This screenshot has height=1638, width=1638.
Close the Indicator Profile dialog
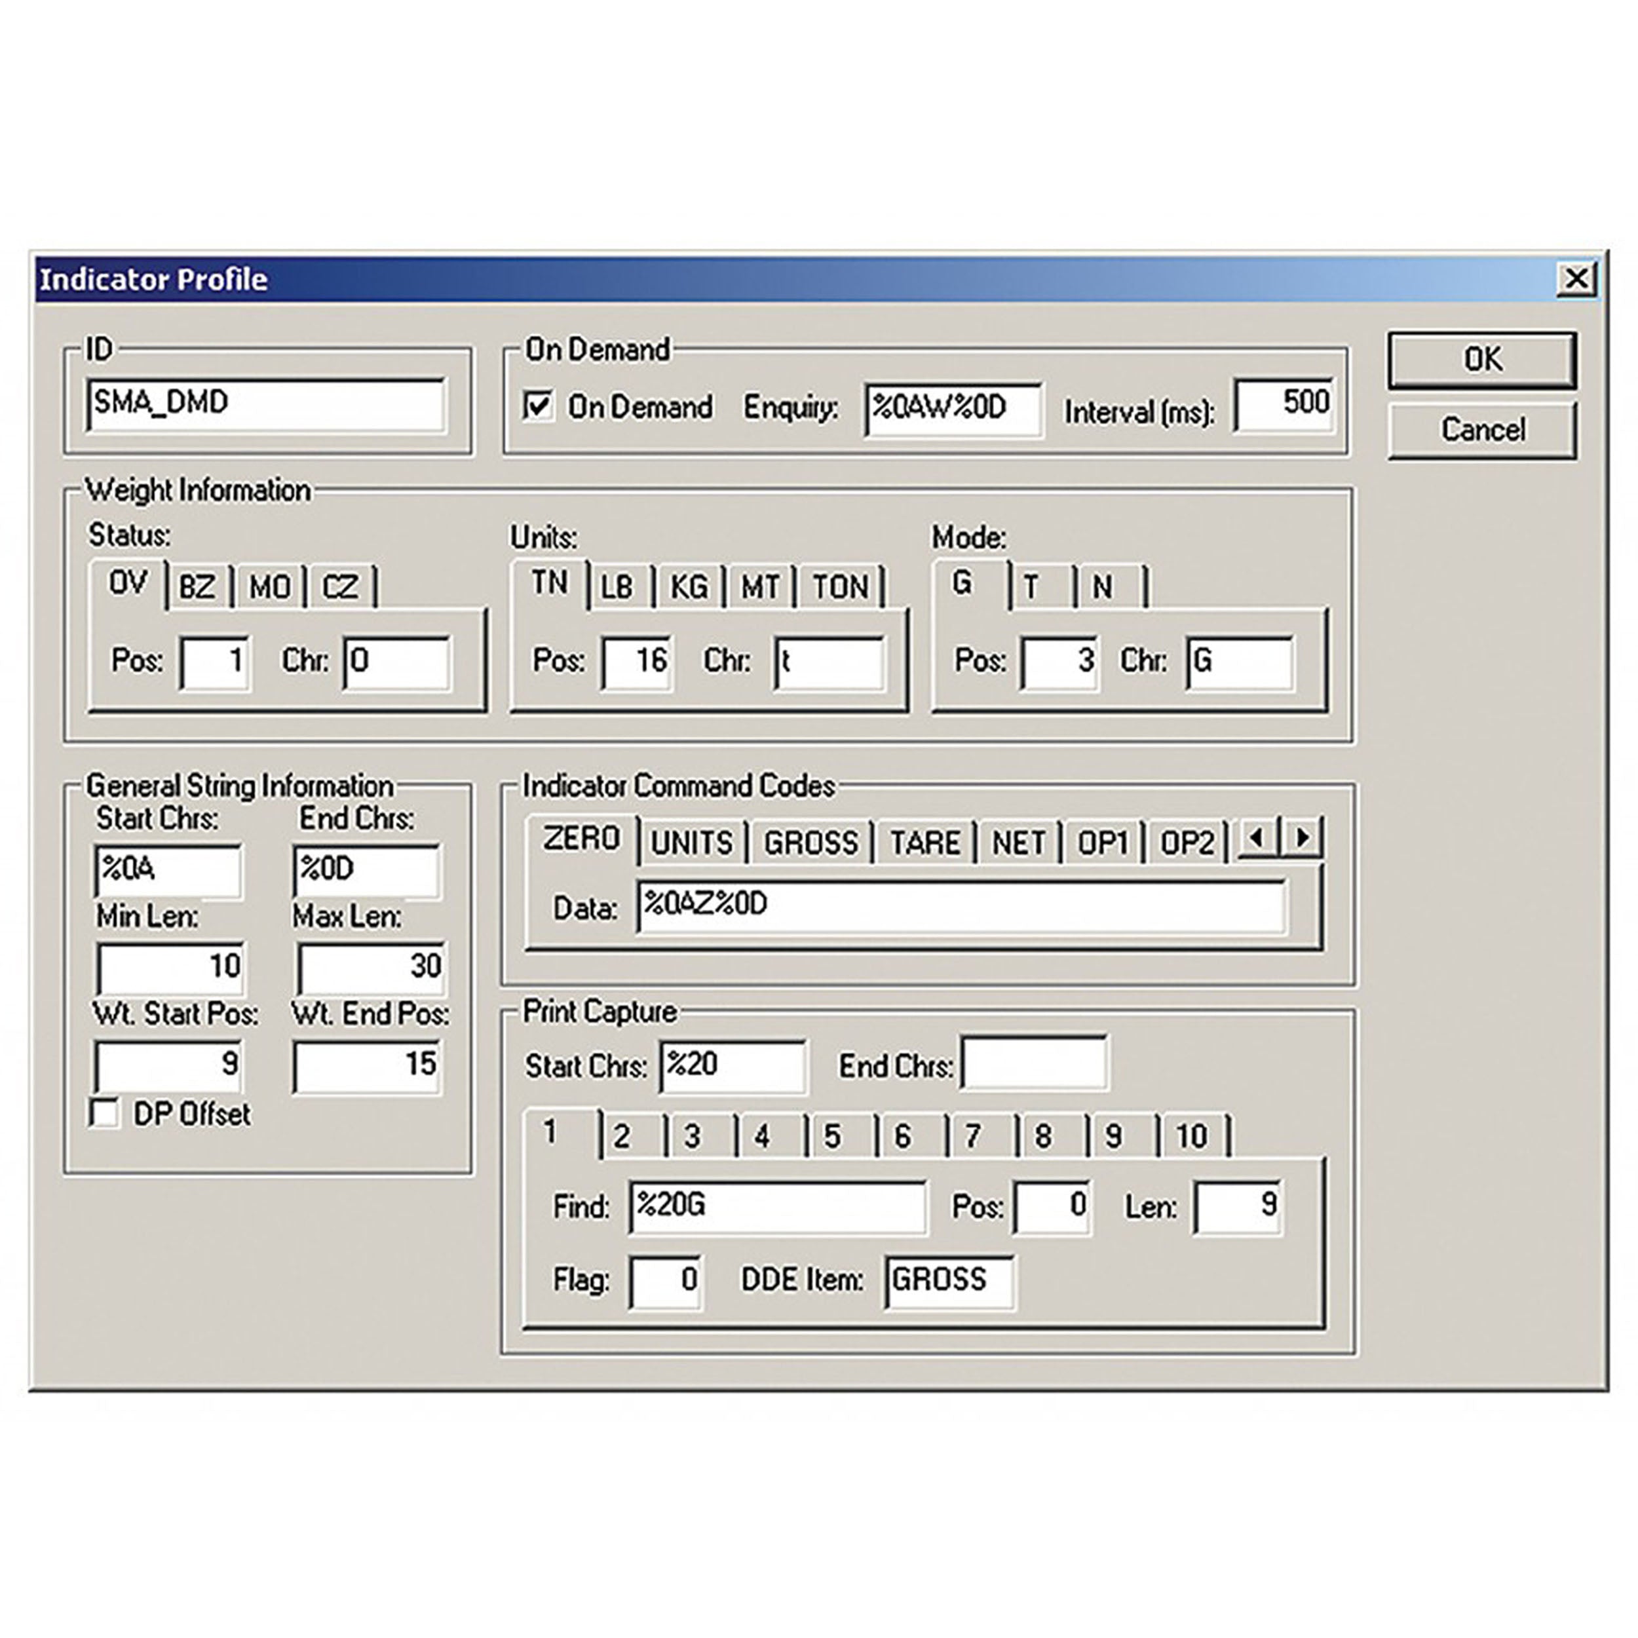(1578, 277)
